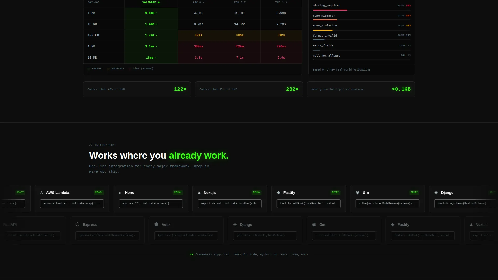Click the red dot beside the Slow (>100ms) legend
The image size is (498, 280).
[130, 69]
